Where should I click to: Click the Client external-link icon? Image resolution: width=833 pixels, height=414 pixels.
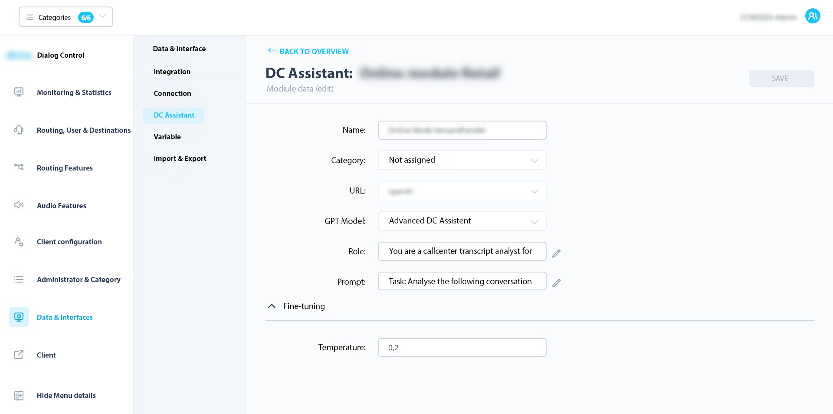[x=19, y=355]
